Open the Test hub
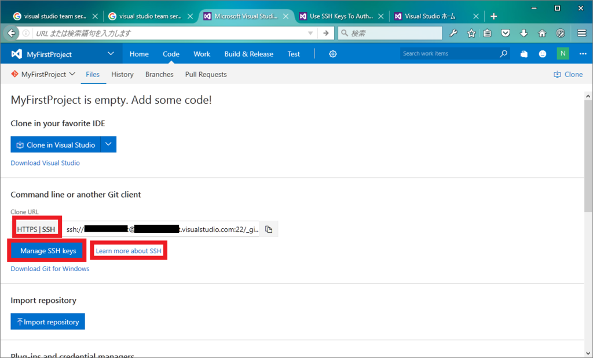The height and width of the screenshot is (358, 593). click(294, 54)
